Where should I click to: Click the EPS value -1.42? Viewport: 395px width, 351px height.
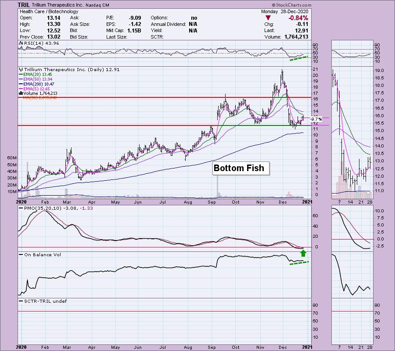tap(136, 24)
